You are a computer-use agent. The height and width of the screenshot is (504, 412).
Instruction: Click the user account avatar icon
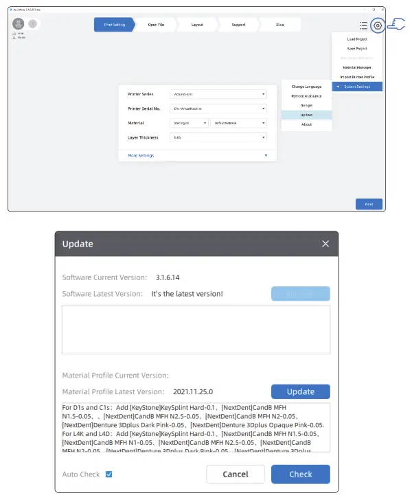(x=19, y=24)
